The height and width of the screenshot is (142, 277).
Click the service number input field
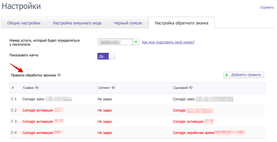click(x=115, y=42)
